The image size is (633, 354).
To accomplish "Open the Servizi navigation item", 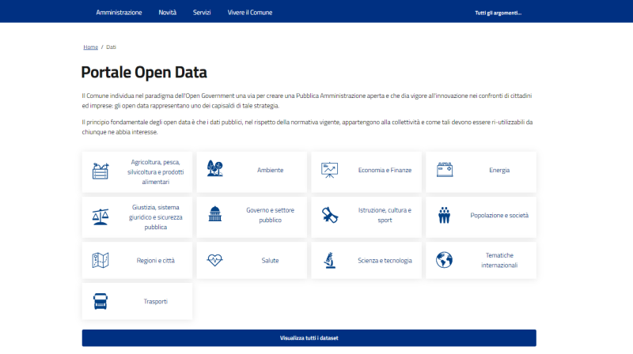I will click(x=202, y=13).
